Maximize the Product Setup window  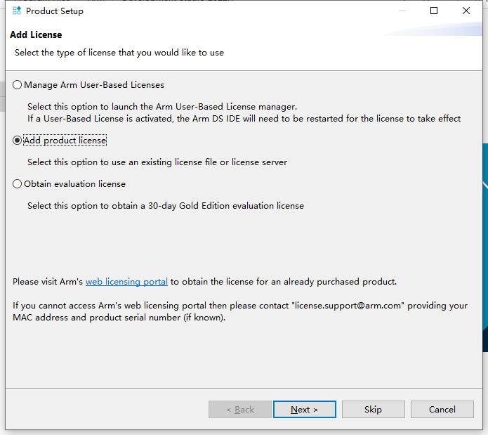click(434, 11)
